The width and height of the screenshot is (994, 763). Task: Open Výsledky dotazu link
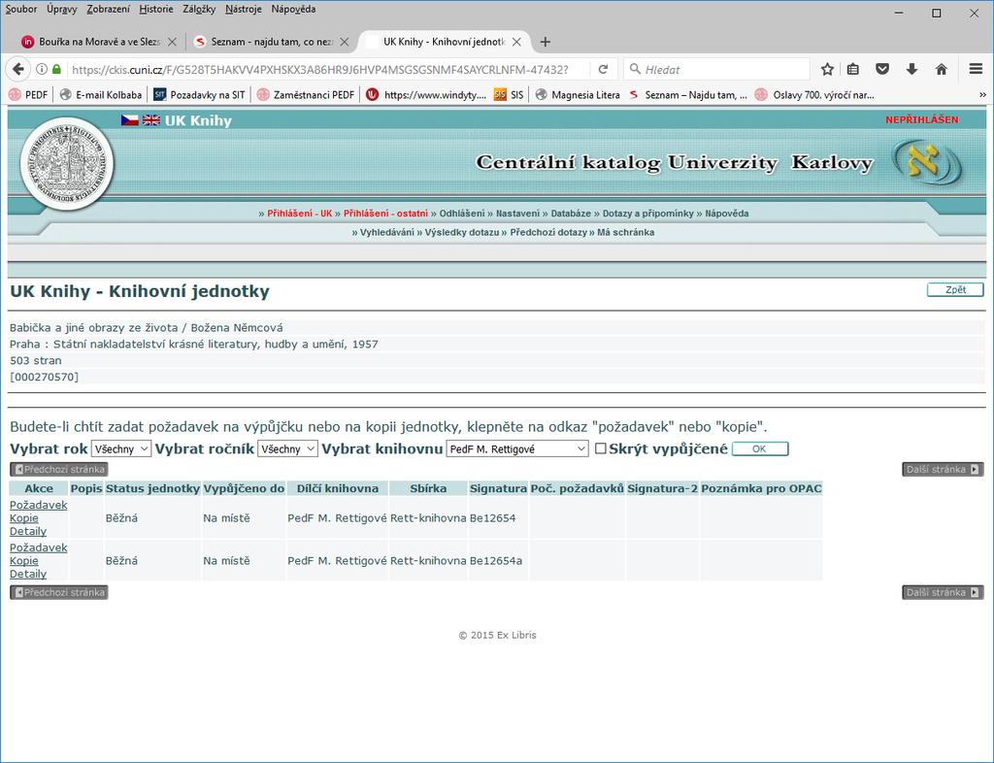(x=462, y=233)
